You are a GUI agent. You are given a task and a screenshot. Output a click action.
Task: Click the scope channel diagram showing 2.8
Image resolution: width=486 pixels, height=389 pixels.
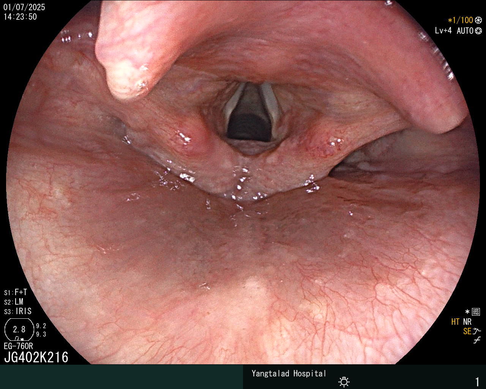[19, 329]
